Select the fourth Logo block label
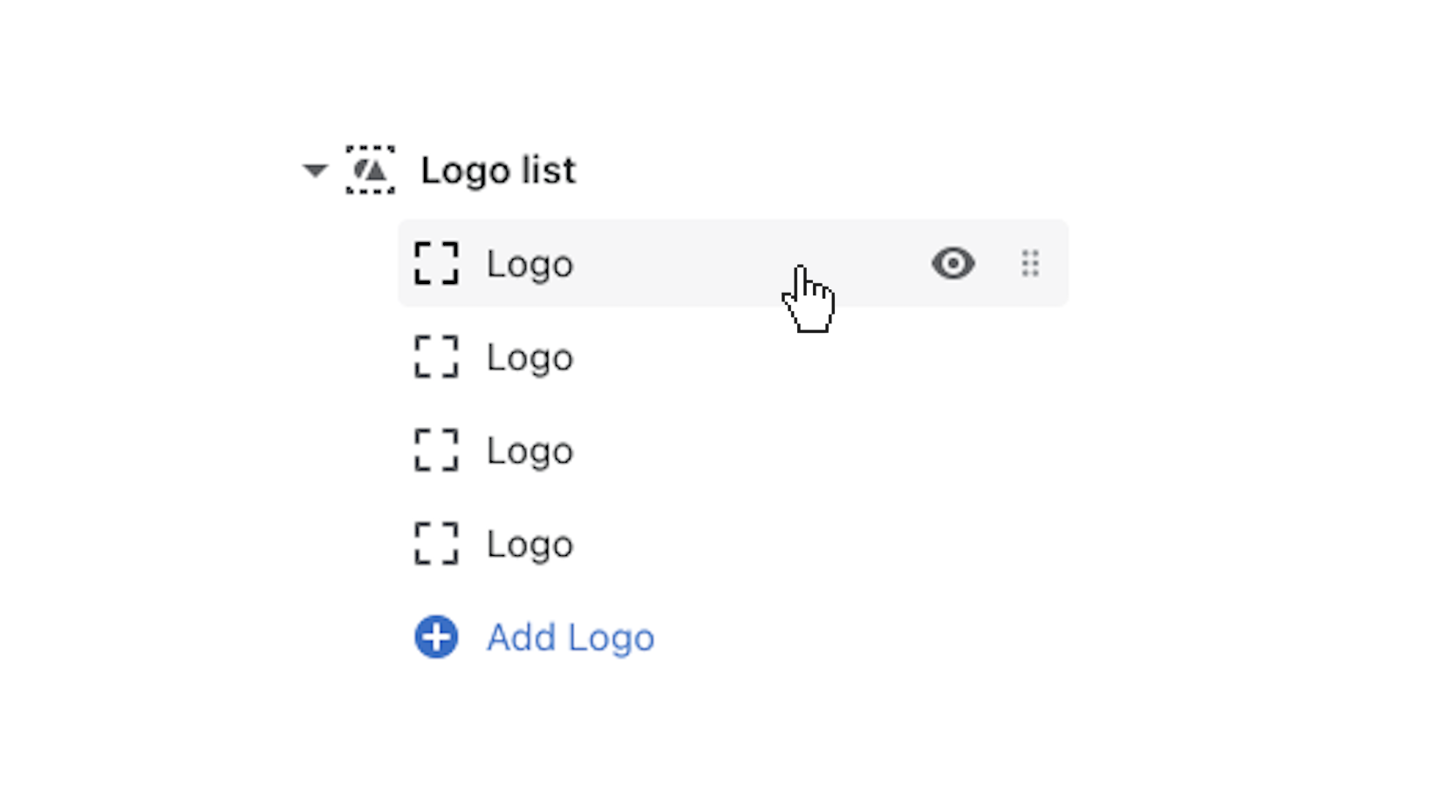 coord(529,544)
